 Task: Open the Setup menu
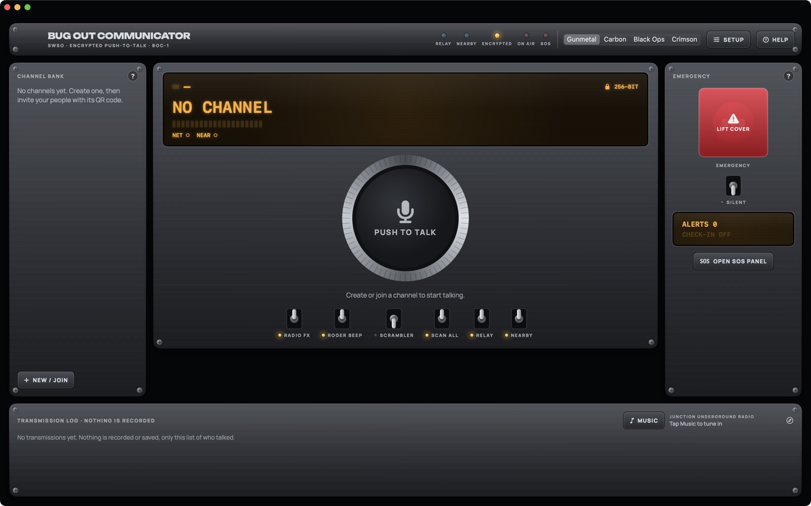click(x=728, y=39)
